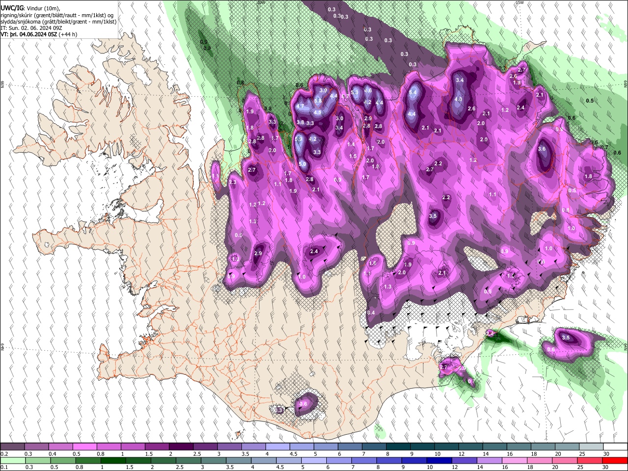Click the 5.0 precipitation value on the map
The width and height of the screenshot is (628, 471).
pos(302,164)
